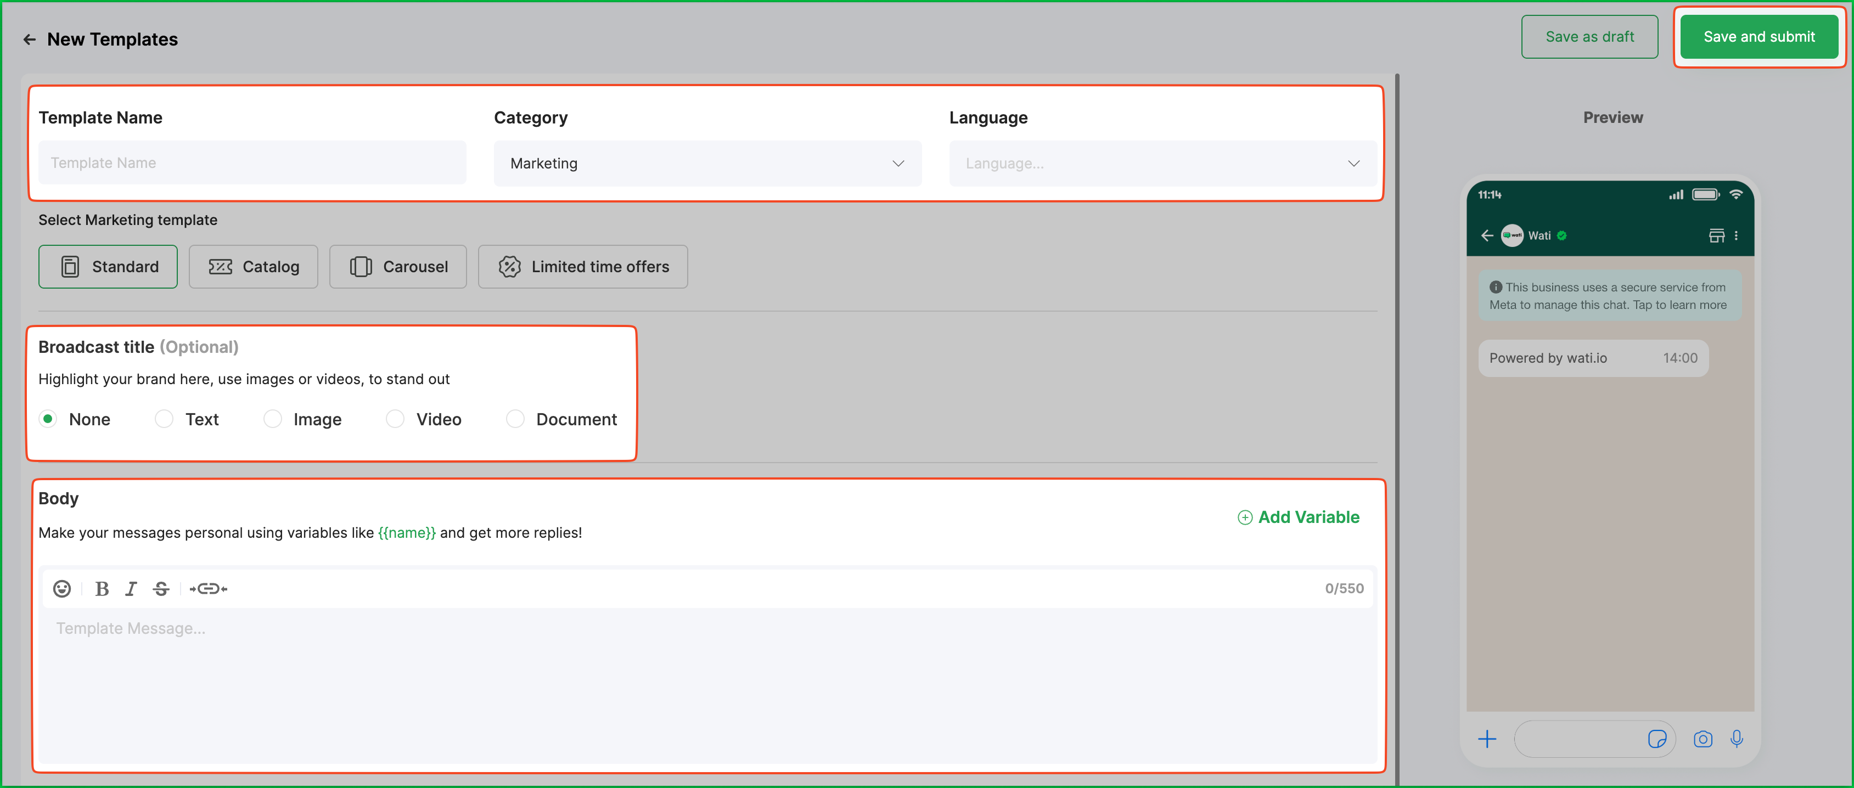
Task: Insert link using the link icon
Action: click(208, 589)
